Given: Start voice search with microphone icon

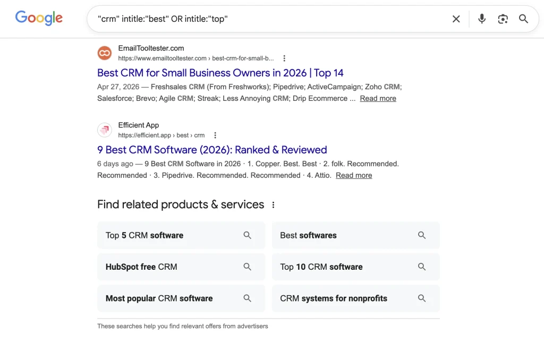Looking at the screenshot, I should pos(481,19).
